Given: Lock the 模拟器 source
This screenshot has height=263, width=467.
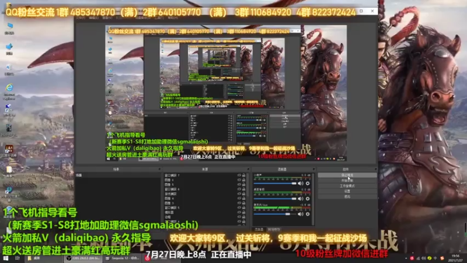Looking at the screenshot, I should [x=243, y=212].
